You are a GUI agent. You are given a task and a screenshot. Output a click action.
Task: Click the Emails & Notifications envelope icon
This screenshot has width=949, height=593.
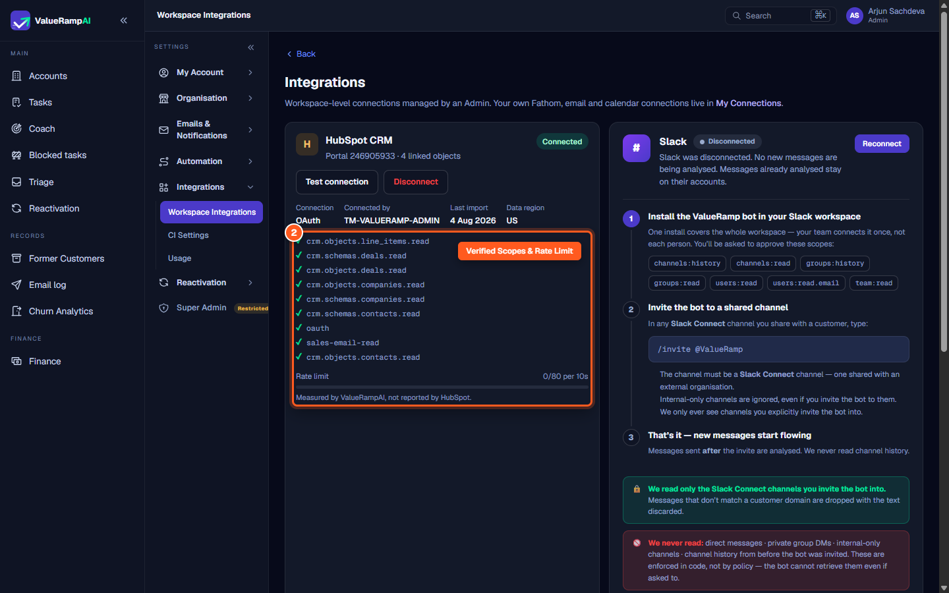pos(163,130)
